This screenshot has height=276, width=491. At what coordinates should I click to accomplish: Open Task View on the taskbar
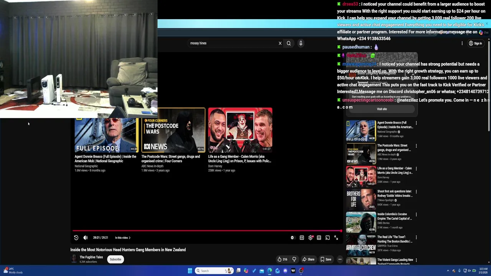[239, 271]
